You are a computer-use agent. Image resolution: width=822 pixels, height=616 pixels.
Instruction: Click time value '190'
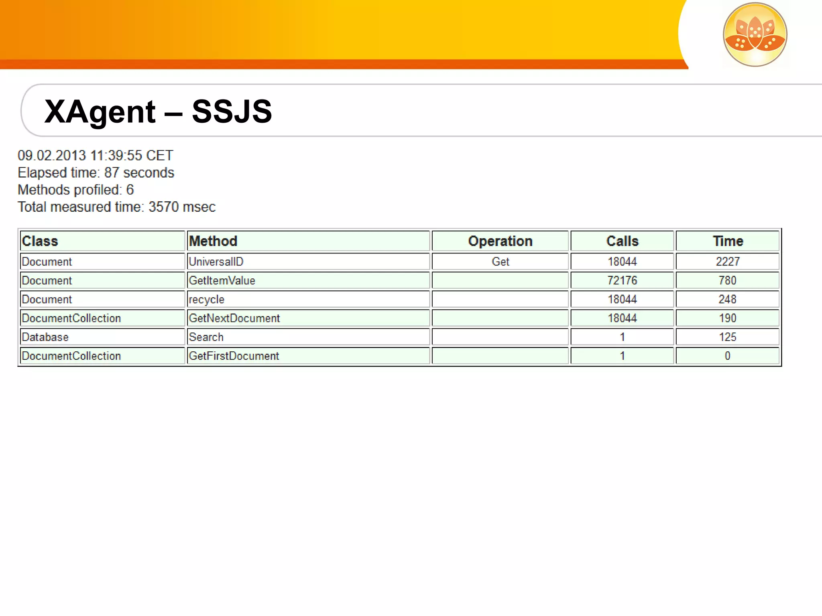click(x=728, y=318)
